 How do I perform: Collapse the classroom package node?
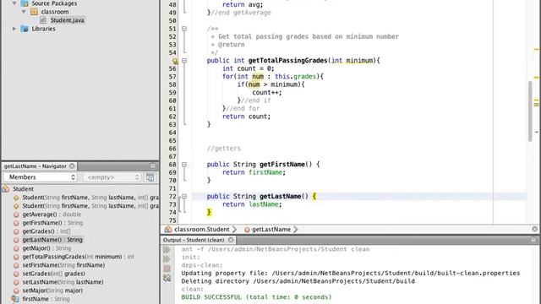tap(24, 12)
